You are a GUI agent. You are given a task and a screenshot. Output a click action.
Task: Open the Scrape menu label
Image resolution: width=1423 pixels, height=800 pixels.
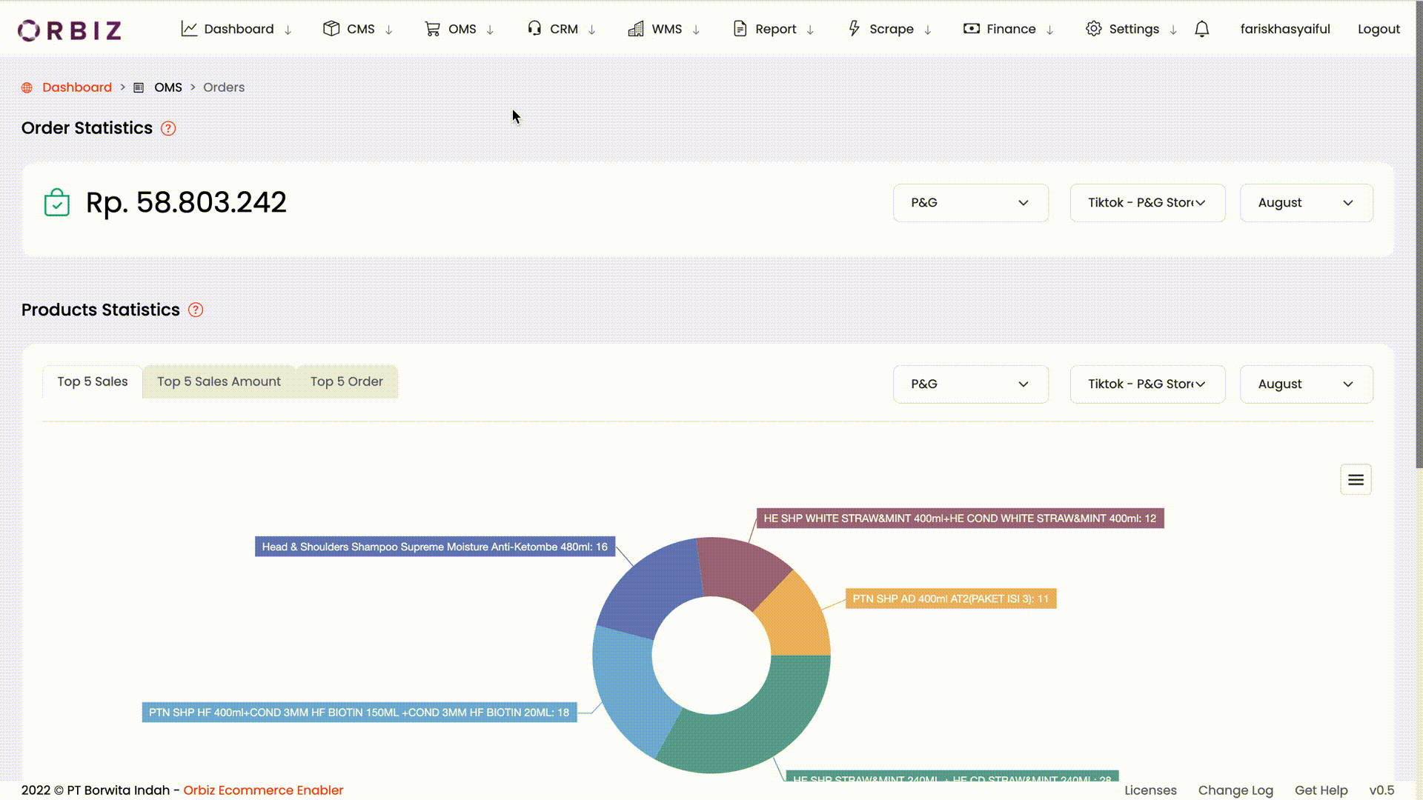pyautogui.click(x=891, y=29)
